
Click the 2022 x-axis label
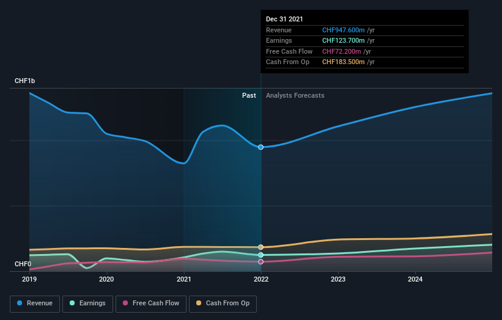[261, 280]
